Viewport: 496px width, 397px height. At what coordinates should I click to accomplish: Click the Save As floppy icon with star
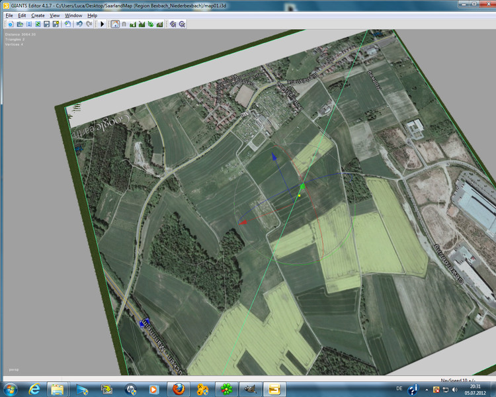(56, 24)
